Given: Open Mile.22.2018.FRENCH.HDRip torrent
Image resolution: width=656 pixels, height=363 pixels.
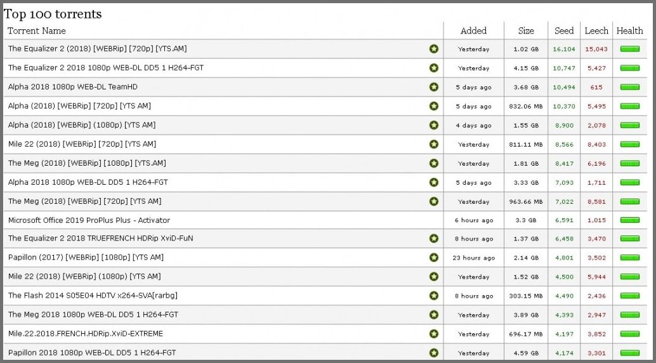Looking at the screenshot, I should point(86,334).
